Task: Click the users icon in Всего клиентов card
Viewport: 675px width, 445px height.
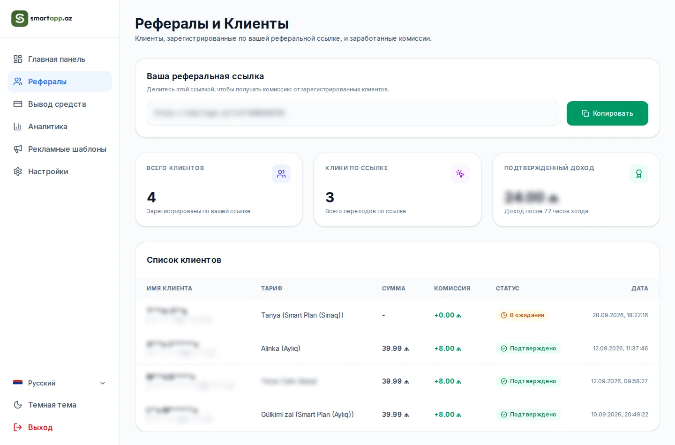Action: click(x=281, y=174)
